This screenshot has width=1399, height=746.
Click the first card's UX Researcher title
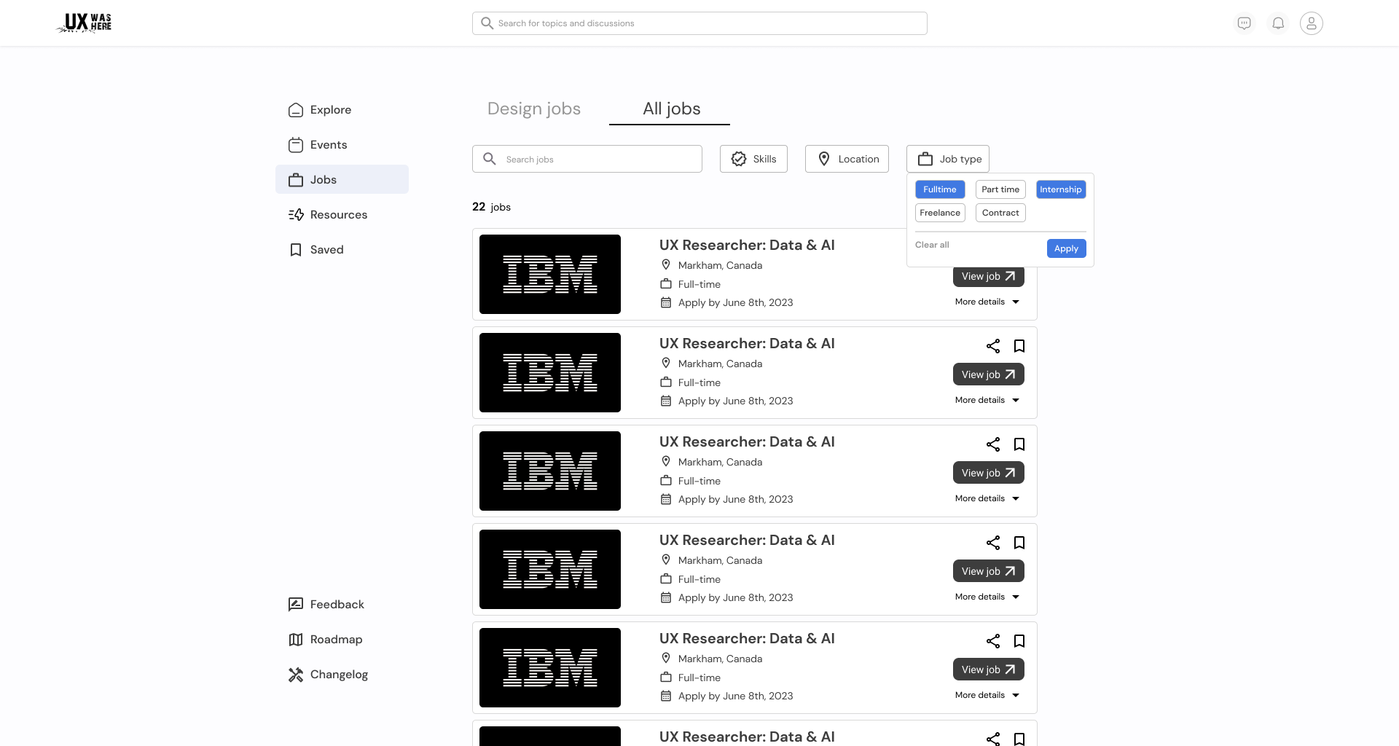click(747, 245)
